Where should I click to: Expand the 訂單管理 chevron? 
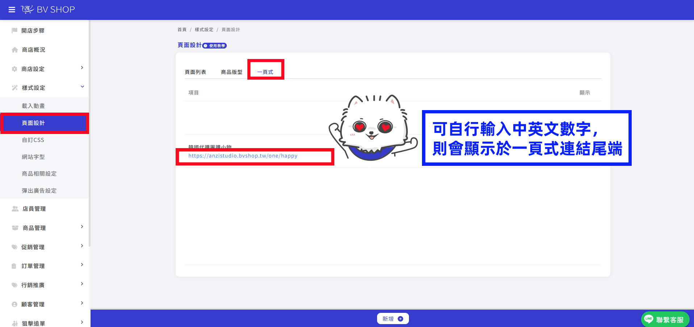(x=82, y=265)
